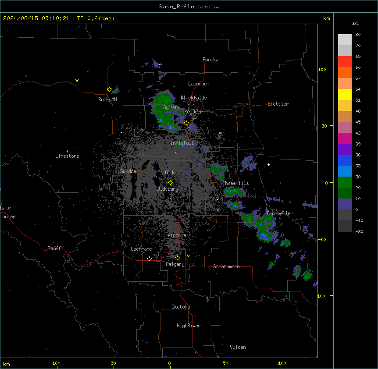Select the Innisfail label
378x369 pixels.
(x=182, y=143)
